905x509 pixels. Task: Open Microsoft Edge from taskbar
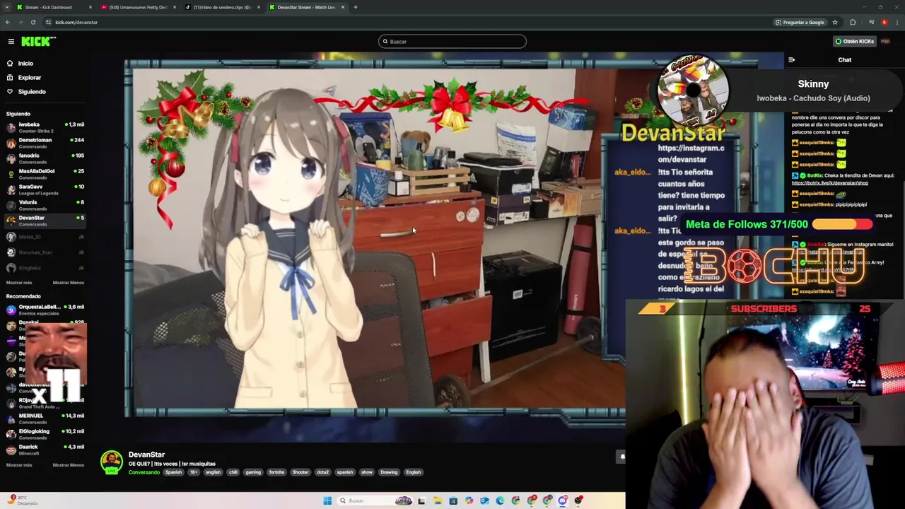[x=501, y=501]
